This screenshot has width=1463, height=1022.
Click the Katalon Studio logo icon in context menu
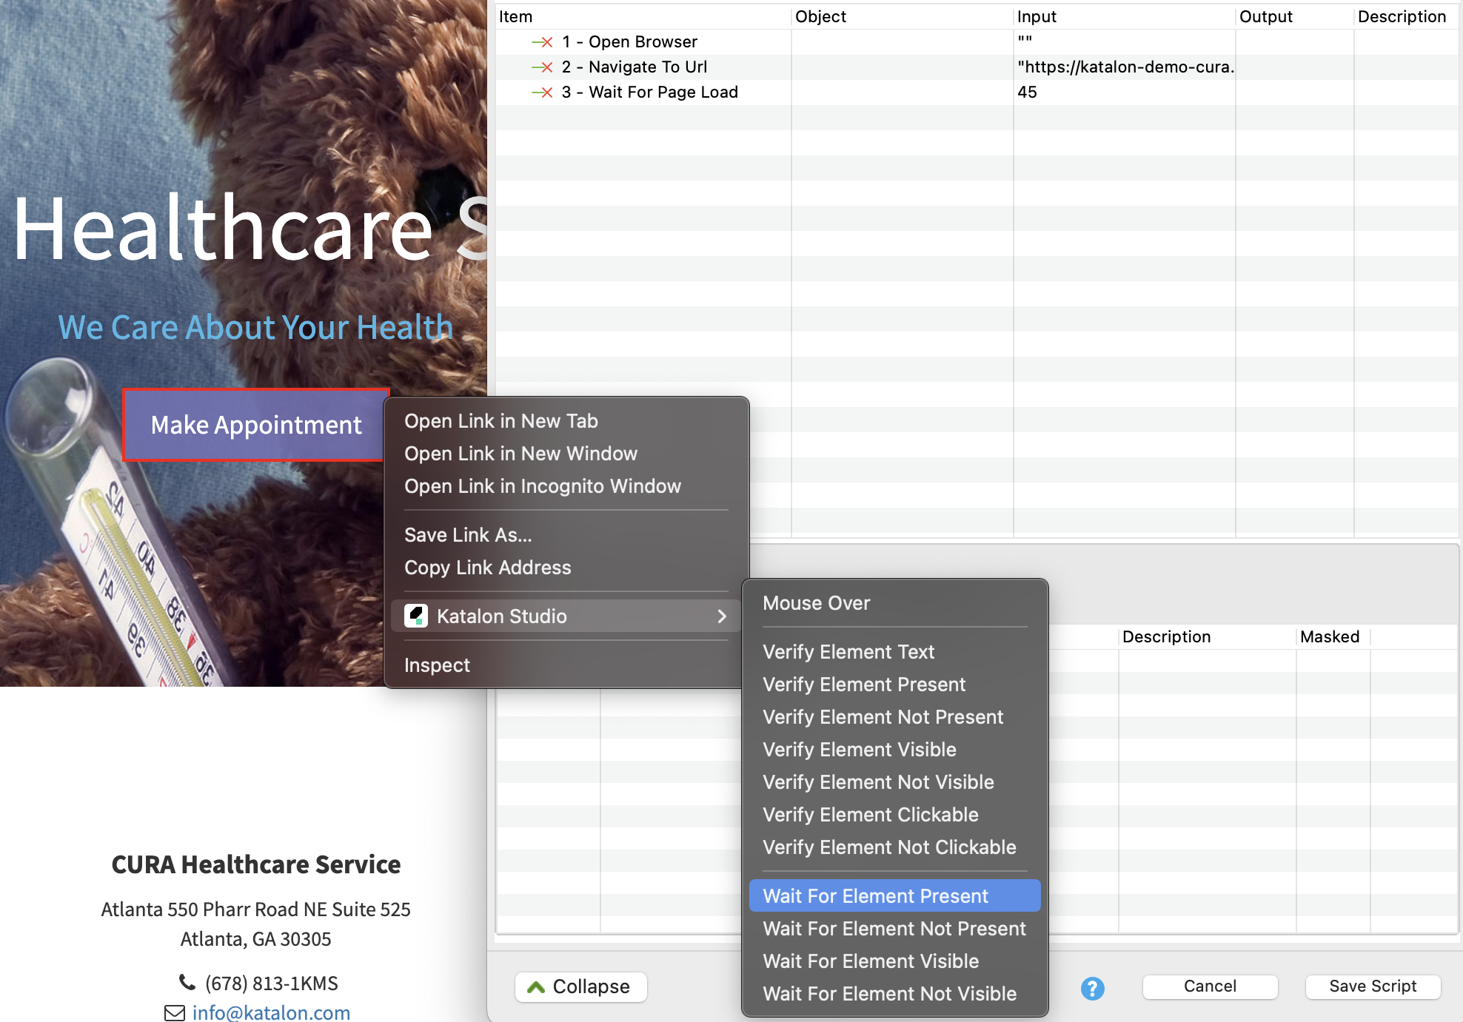point(416,616)
